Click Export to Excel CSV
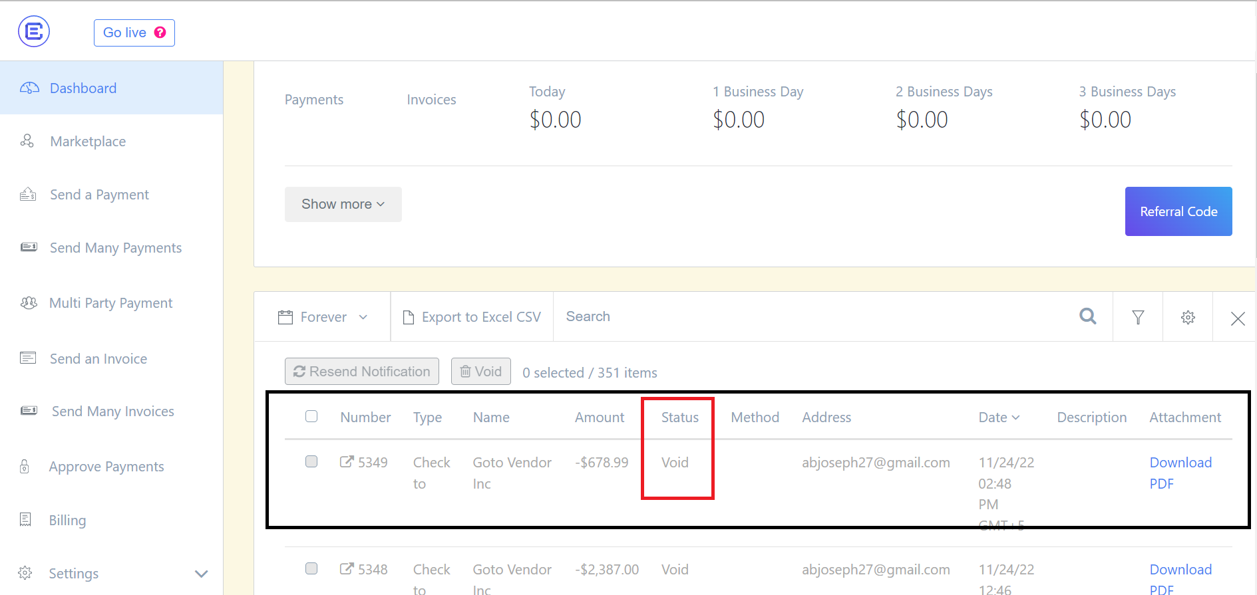The width and height of the screenshot is (1257, 595). click(472, 317)
